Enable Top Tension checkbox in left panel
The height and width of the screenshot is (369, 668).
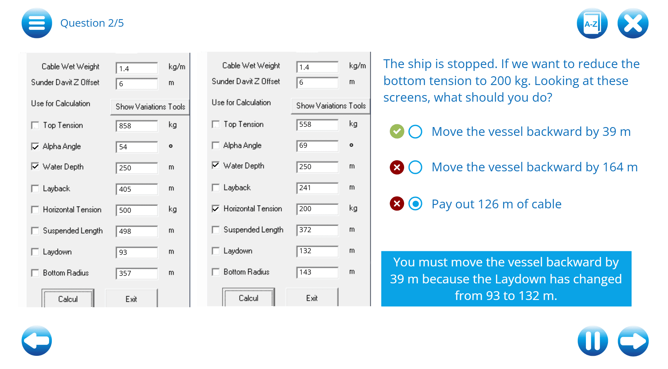coord(35,126)
